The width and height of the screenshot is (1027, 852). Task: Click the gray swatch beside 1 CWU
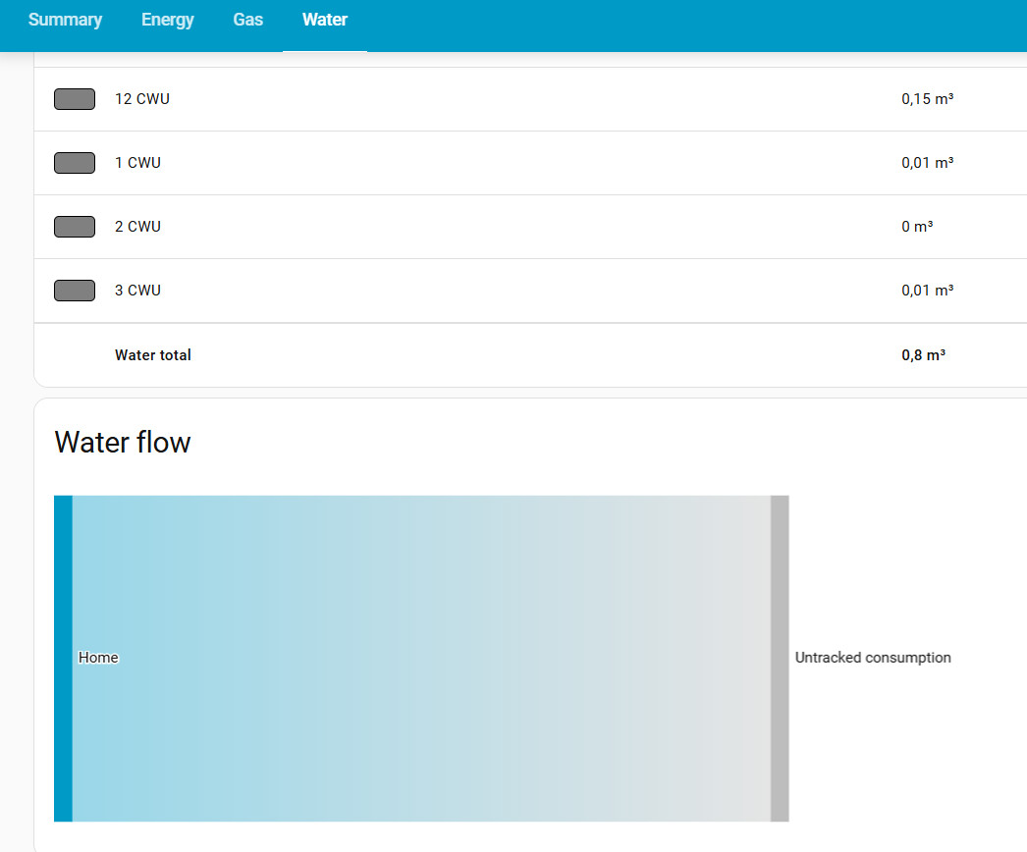tap(75, 163)
